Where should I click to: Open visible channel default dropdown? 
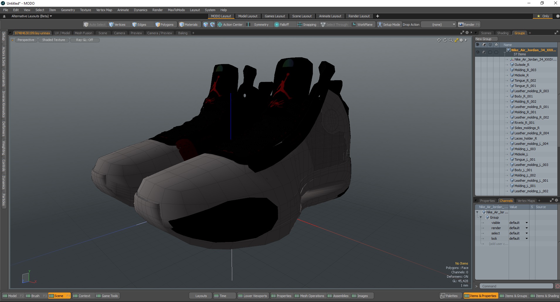tap(518, 223)
